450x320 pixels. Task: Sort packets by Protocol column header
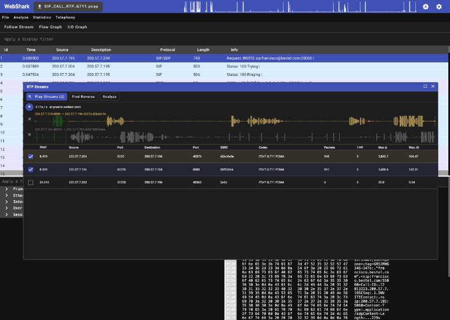coord(168,49)
